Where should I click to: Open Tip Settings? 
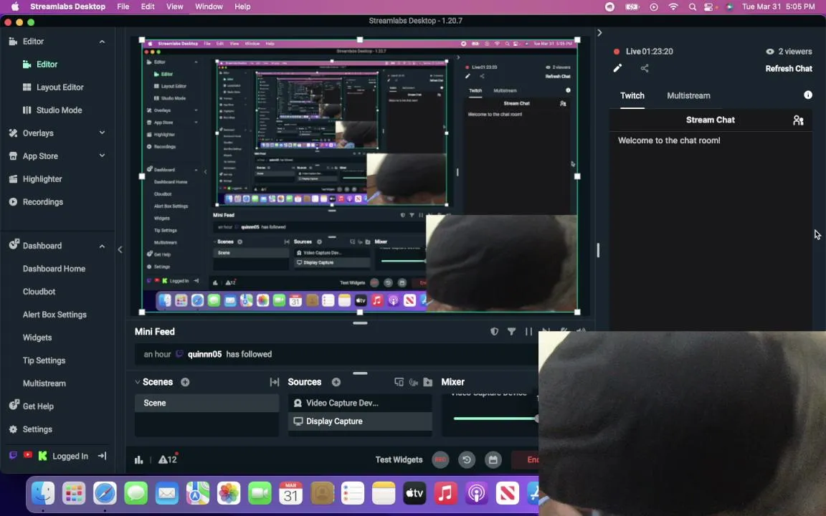[44, 360]
